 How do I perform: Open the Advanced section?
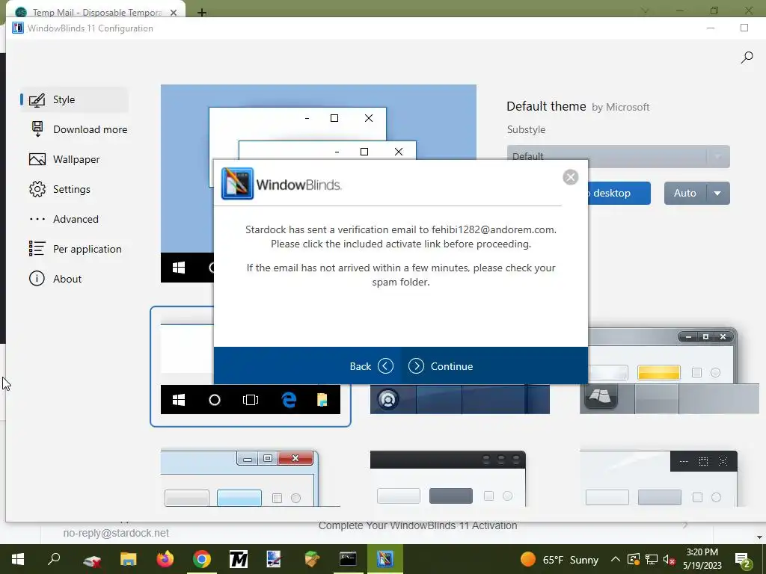coord(74,219)
